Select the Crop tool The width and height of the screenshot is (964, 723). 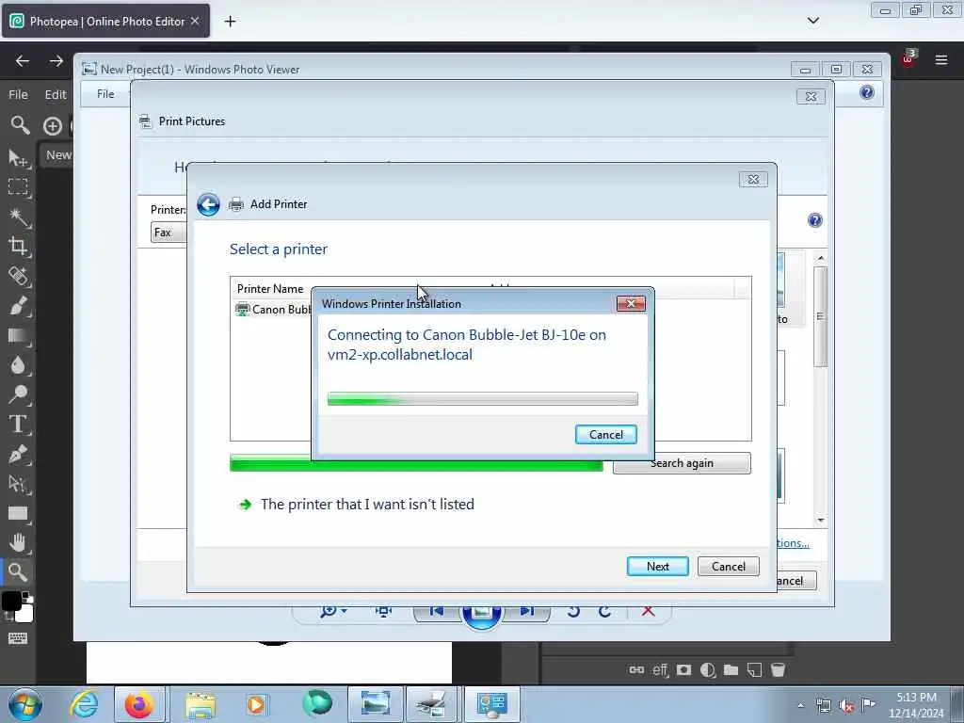point(18,247)
